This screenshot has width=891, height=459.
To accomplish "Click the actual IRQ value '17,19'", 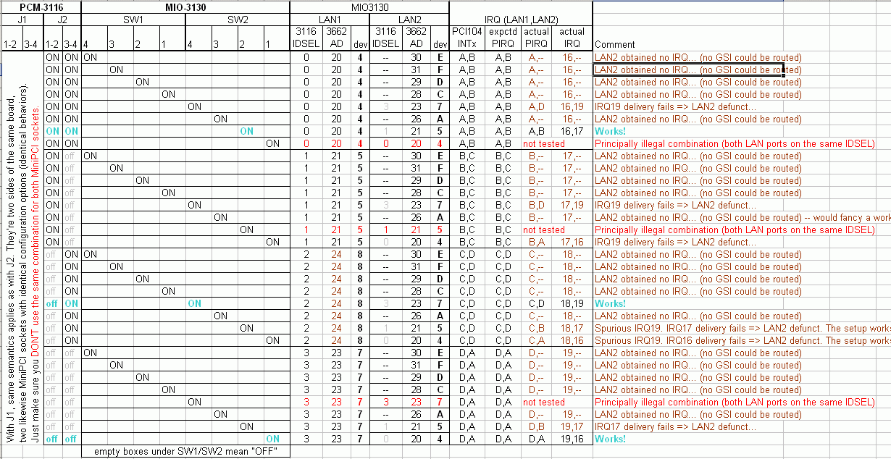I will (572, 205).
